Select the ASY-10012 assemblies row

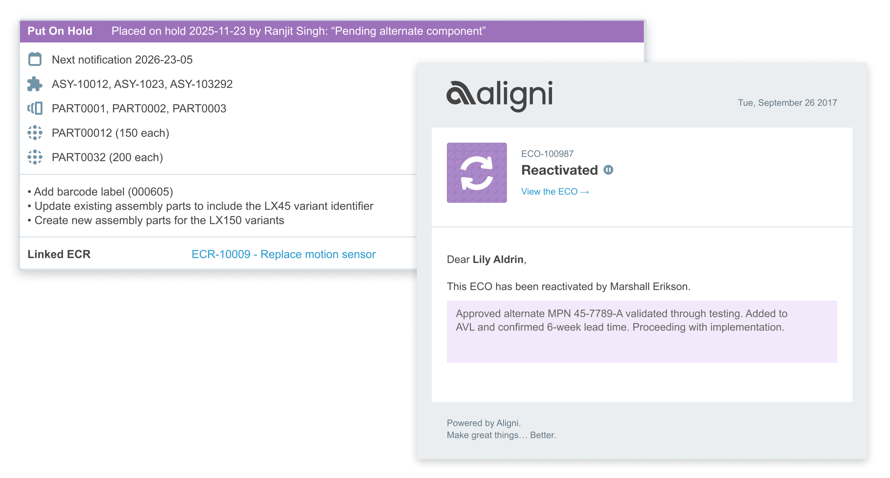142,84
